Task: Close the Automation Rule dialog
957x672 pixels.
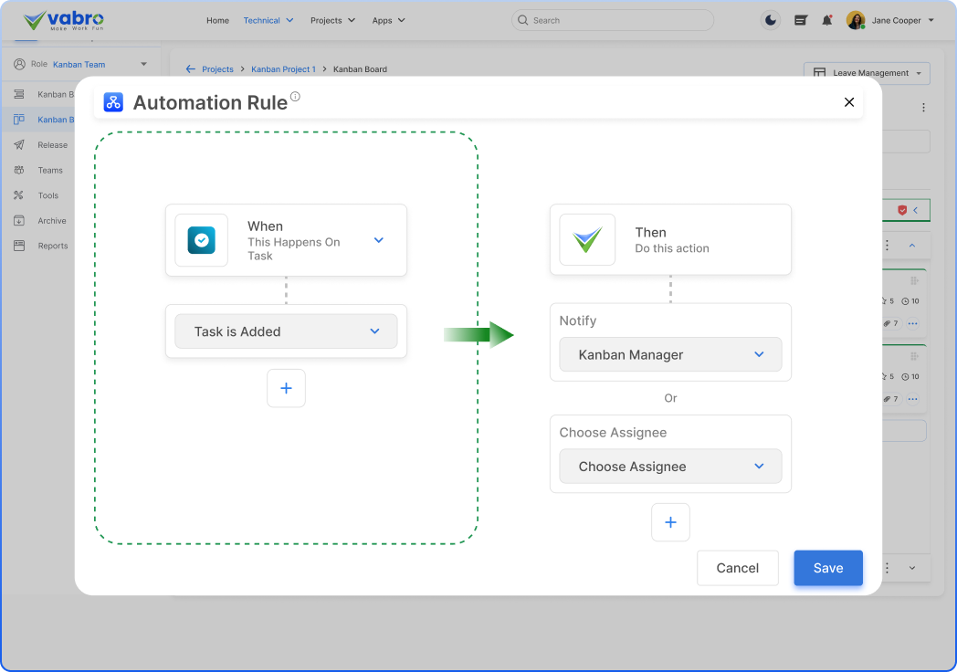Action: pyautogui.click(x=849, y=102)
